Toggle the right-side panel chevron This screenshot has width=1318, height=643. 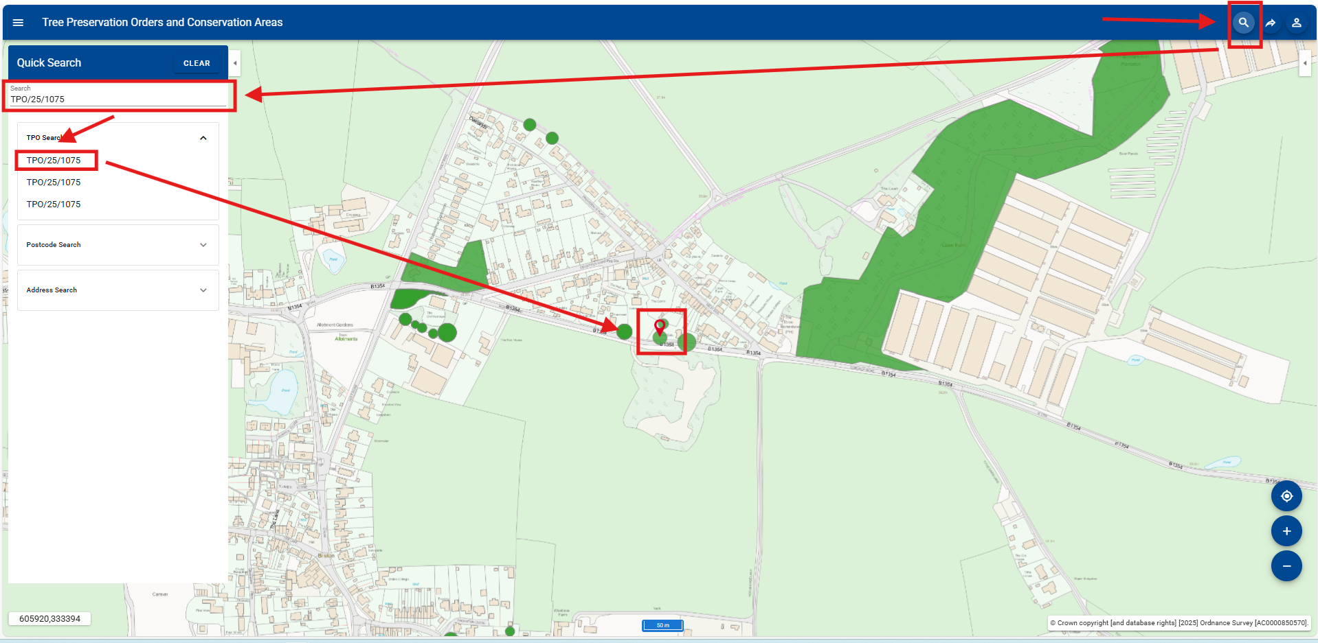pyautogui.click(x=1305, y=62)
